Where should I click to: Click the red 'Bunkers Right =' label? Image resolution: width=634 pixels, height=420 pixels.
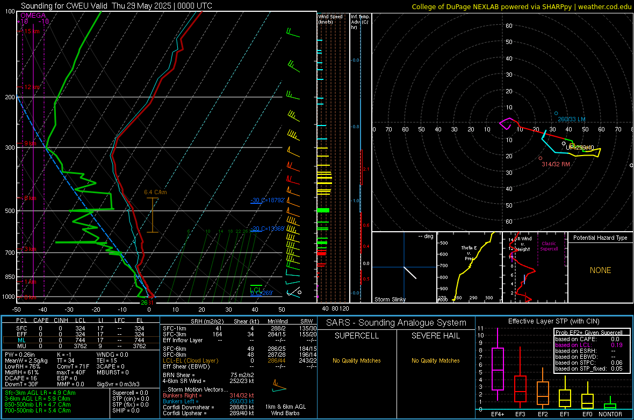tap(182, 395)
